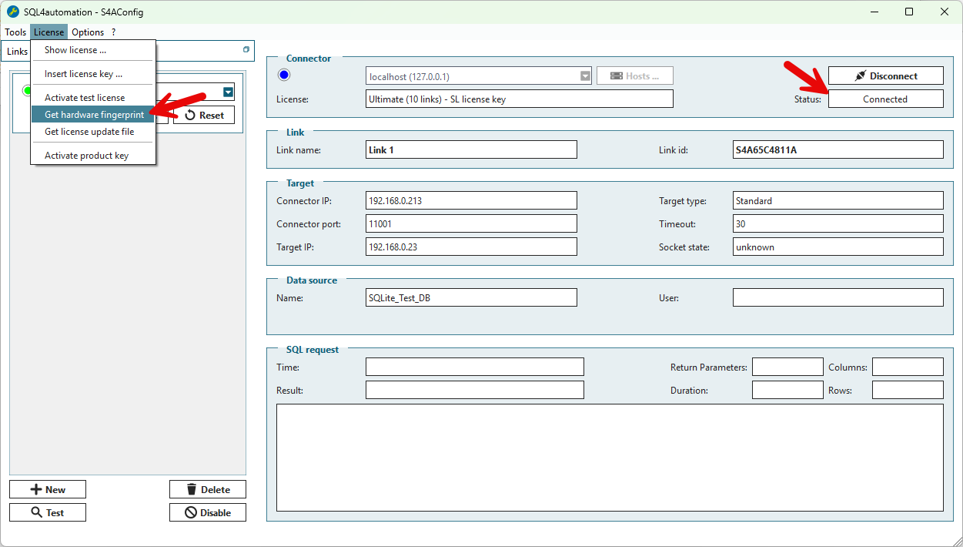Click the disabled Hosts button
Viewport: 963px width, 547px height.
(x=635, y=76)
